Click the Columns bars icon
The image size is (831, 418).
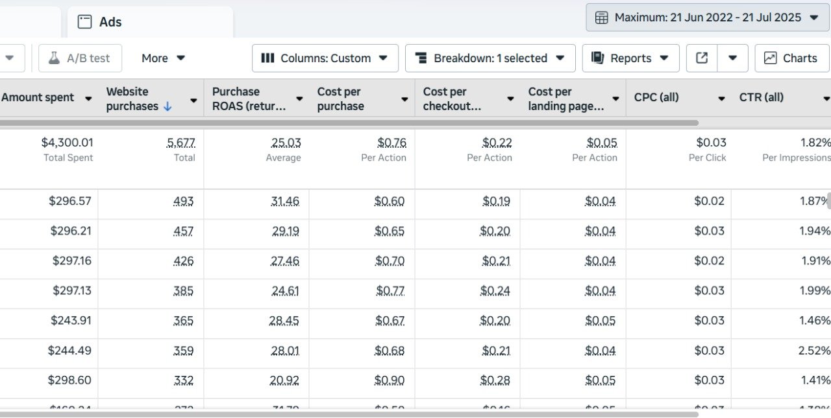267,58
